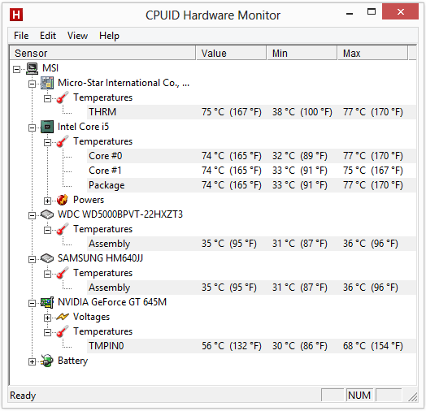Click the Sensor column header

pyautogui.click(x=102, y=53)
